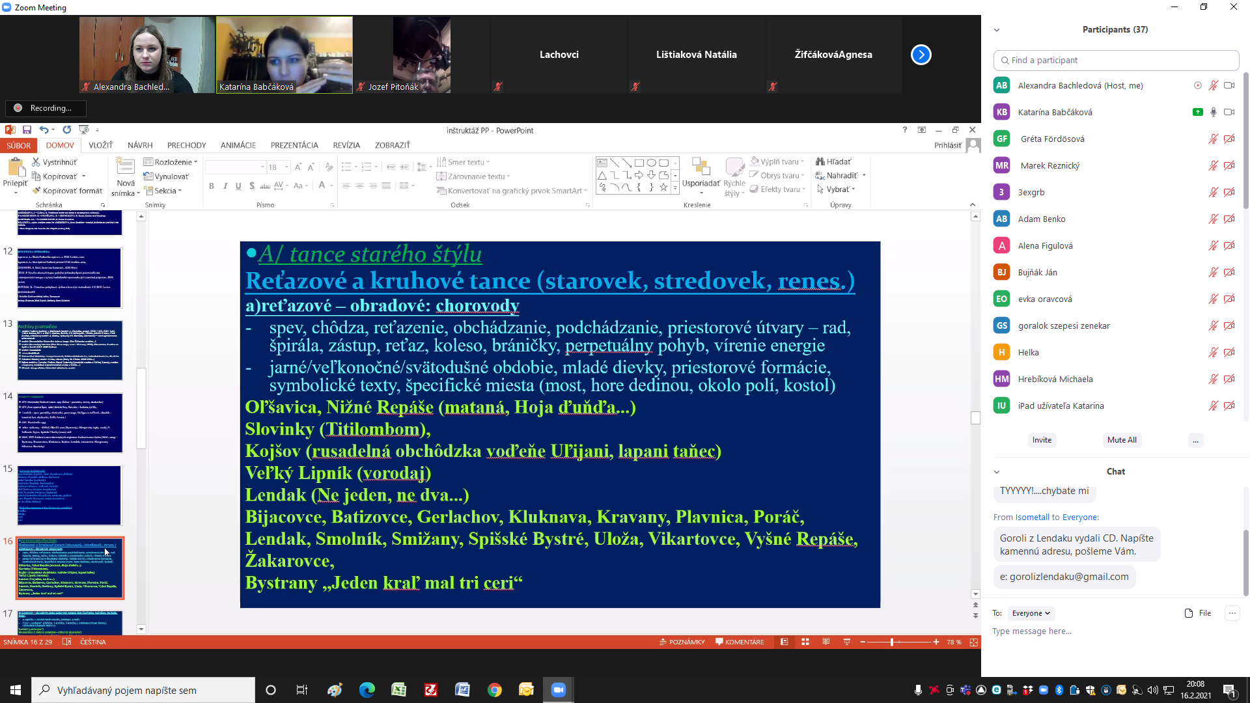Switch to the ZOBRAZIŤ ribbon tab
The height and width of the screenshot is (703, 1250).
pos(392,145)
